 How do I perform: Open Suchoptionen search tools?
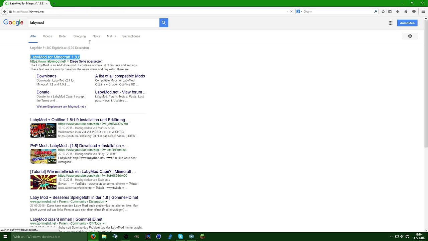coord(131,36)
